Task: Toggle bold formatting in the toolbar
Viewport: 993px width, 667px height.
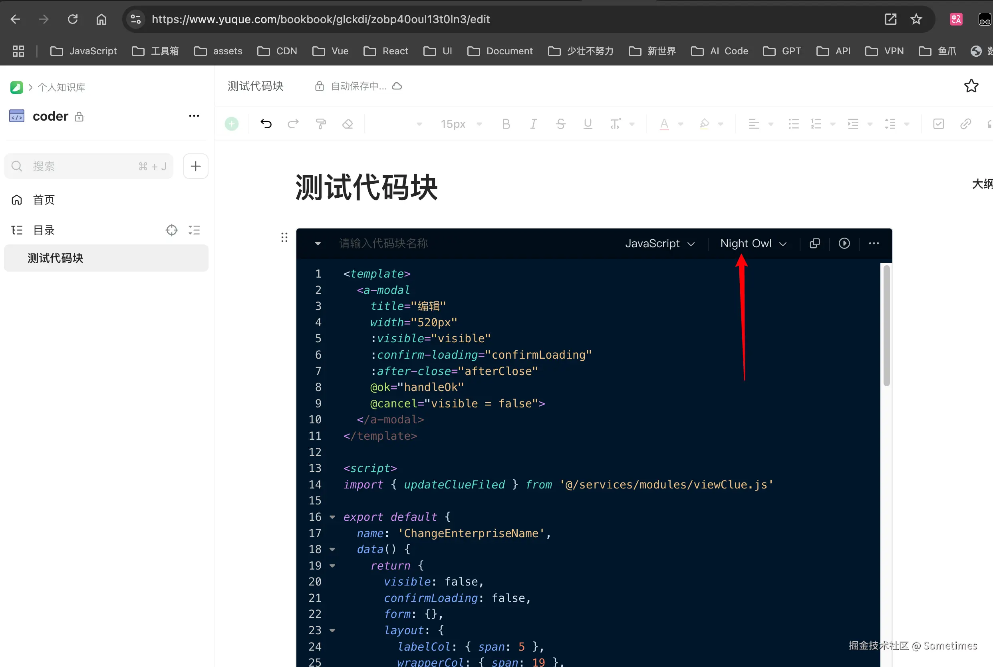Action: pos(506,124)
